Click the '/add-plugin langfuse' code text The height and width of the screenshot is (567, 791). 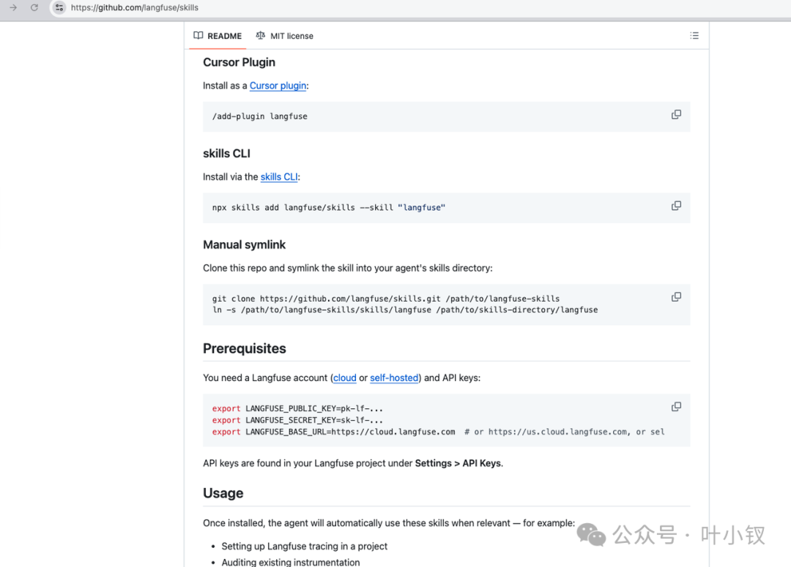pyautogui.click(x=260, y=116)
